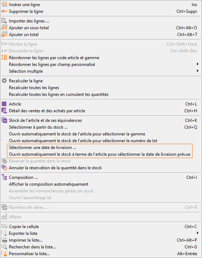Open the purple Article icon
The width and height of the screenshot is (202, 258).
tap(4, 104)
